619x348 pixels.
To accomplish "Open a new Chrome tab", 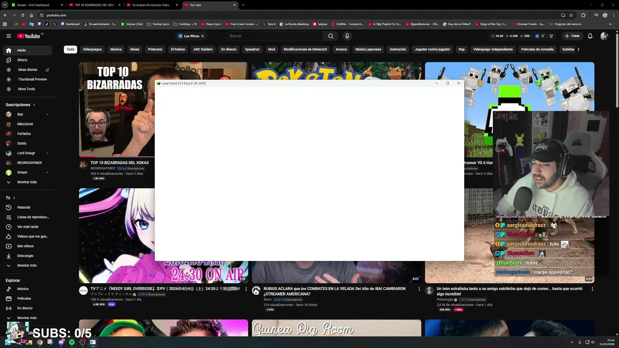I will (243, 5).
